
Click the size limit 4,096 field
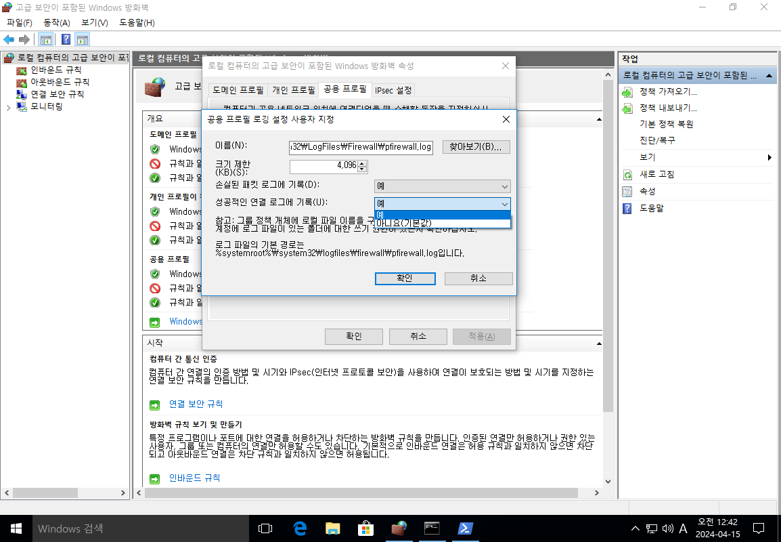(323, 166)
